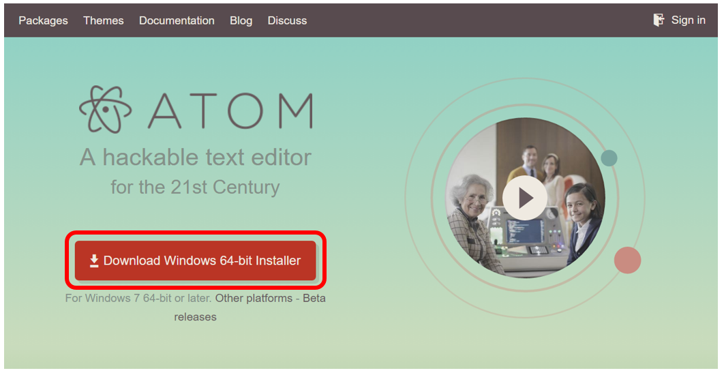The image size is (724, 375).
Task: Go to the Themes section
Action: 104,20
